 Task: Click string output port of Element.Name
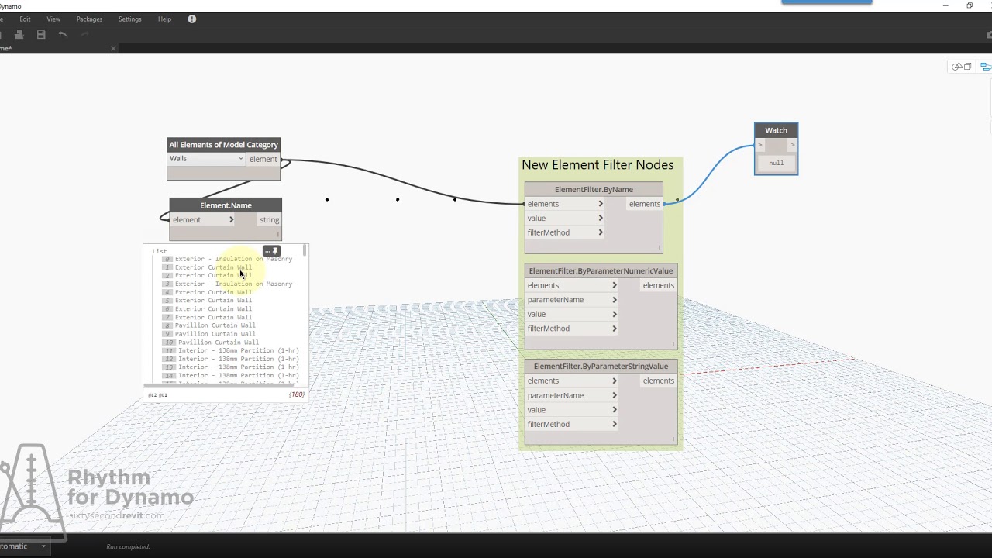point(269,220)
